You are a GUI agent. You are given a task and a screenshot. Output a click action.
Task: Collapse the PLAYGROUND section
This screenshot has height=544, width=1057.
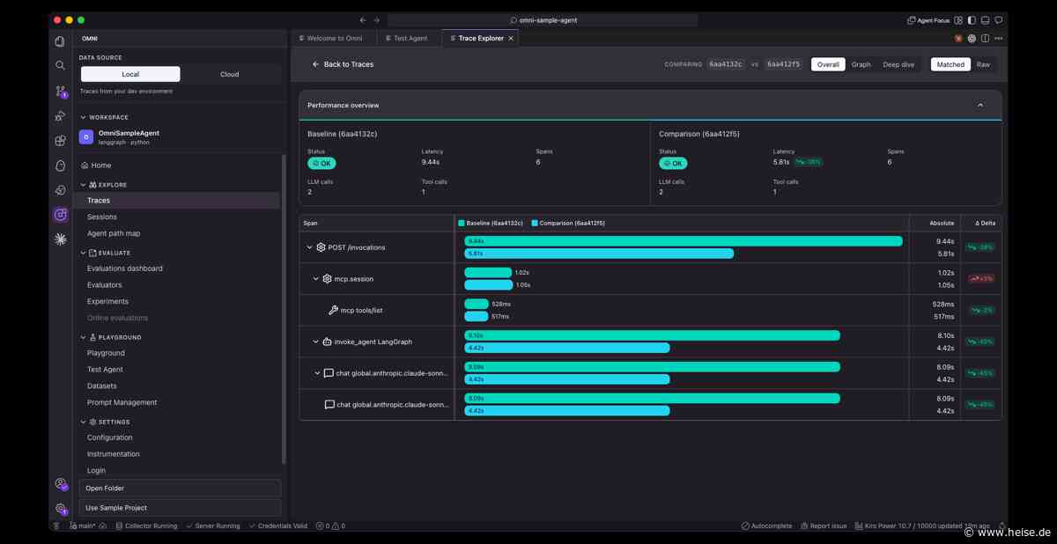(84, 337)
